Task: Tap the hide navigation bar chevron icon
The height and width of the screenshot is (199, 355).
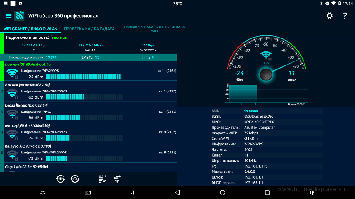Action: [x=43, y=192]
